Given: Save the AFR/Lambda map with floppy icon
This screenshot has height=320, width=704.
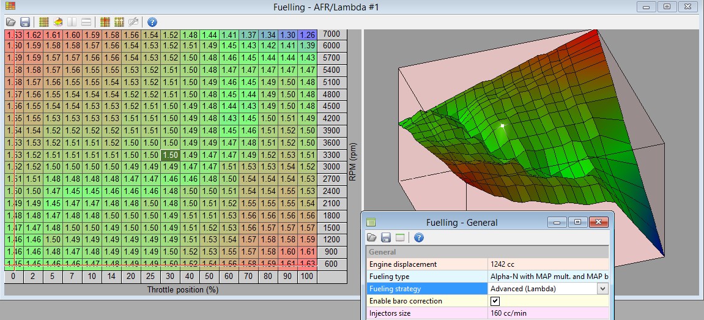Looking at the screenshot, I should [x=25, y=22].
